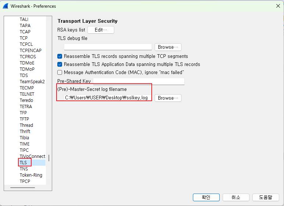Select TALI in the protocol list
This screenshot has height=206, width=284.
pos(24,19)
